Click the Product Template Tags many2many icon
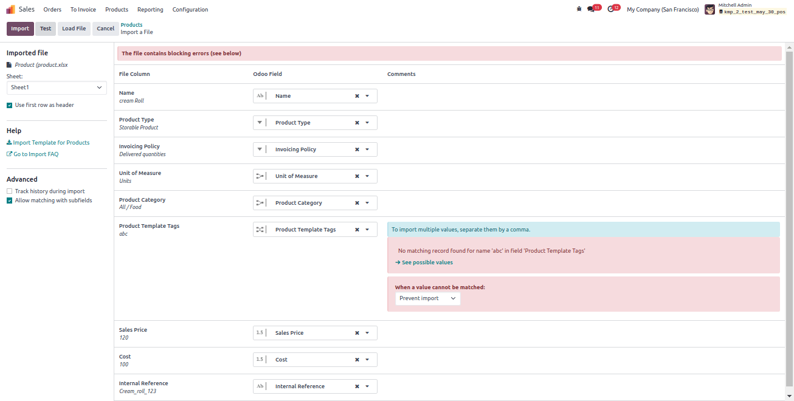Viewport: 794px width, 401px height. 260,230
